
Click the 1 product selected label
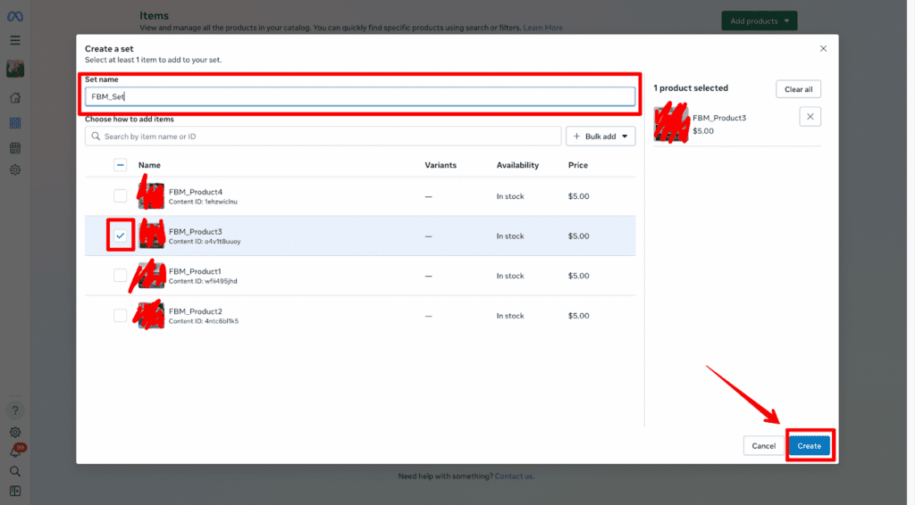[691, 88]
